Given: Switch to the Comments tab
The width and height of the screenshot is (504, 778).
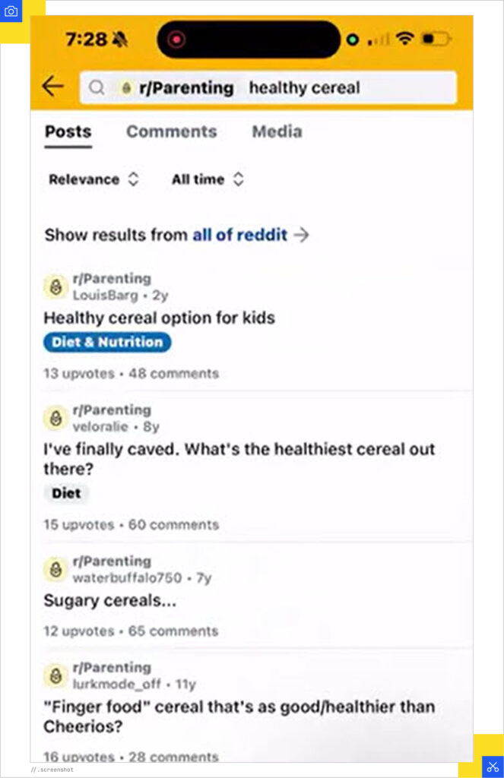Looking at the screenshot, I should 171,131.
